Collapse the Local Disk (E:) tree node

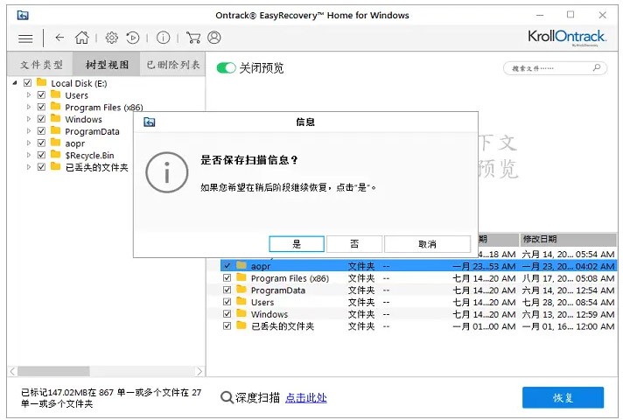(x=15, y=83)
